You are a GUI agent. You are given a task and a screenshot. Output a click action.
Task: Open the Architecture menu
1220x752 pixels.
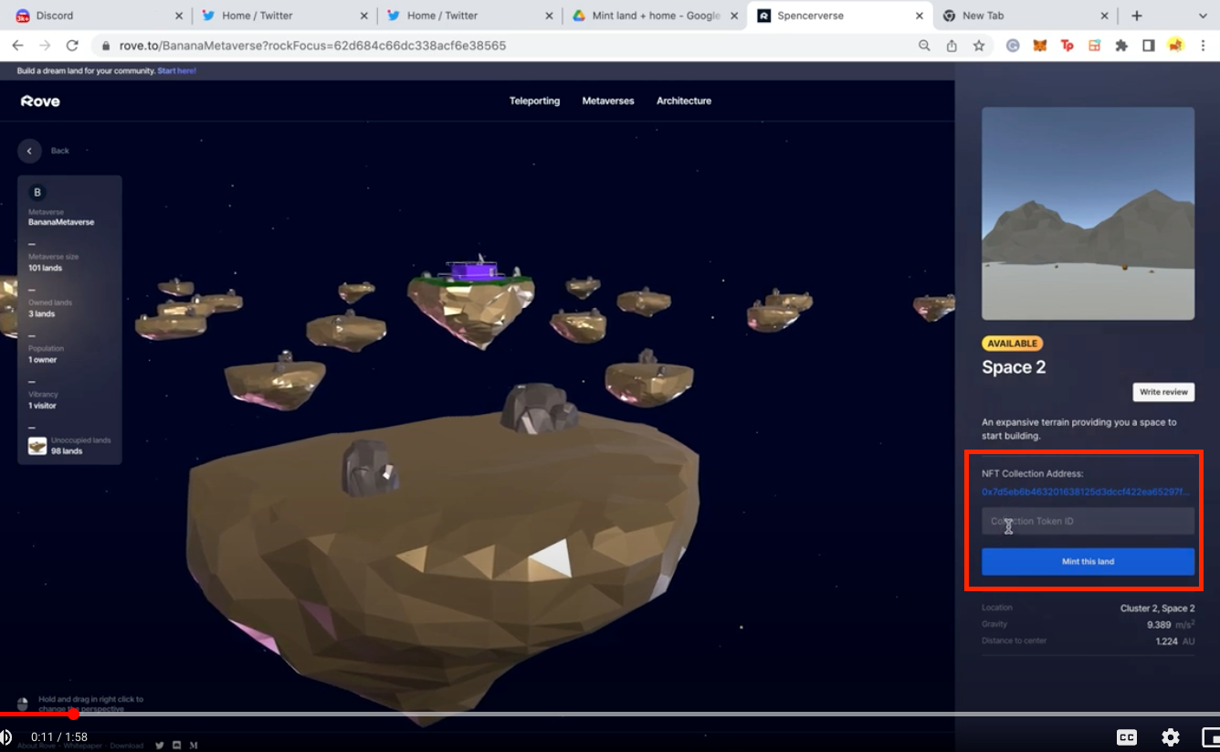[x=684, y=101]
